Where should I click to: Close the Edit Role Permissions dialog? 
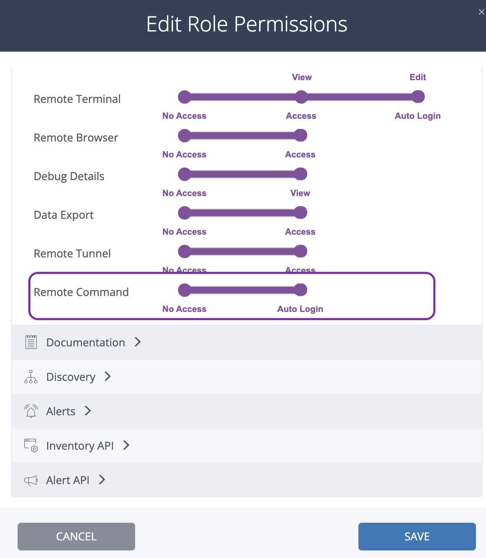click(x=481, y=12)
